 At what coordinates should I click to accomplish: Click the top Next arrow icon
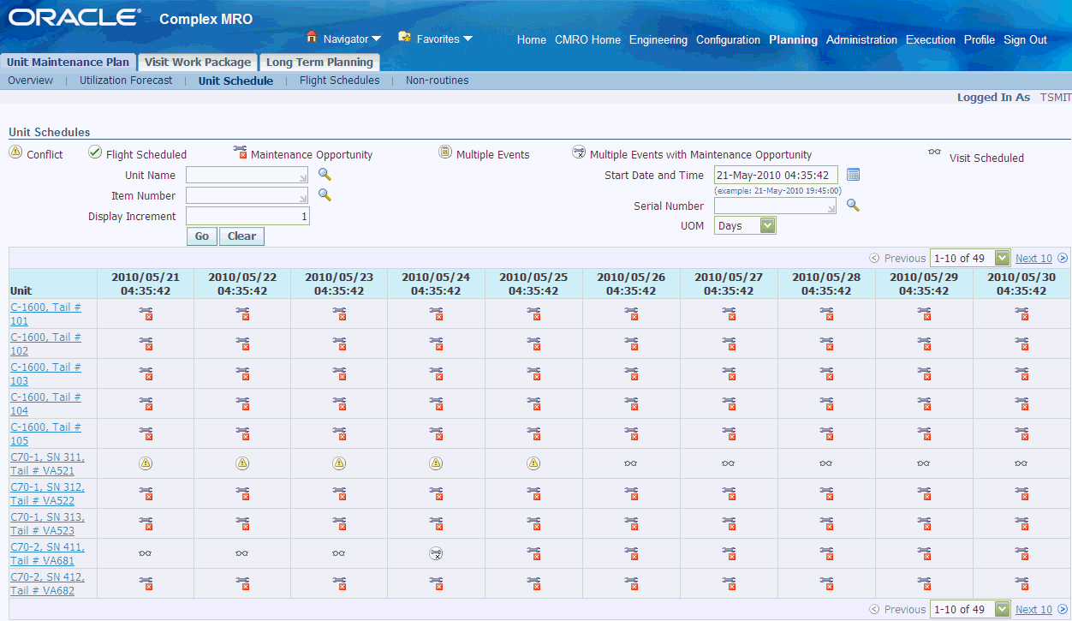point(1063,258)
